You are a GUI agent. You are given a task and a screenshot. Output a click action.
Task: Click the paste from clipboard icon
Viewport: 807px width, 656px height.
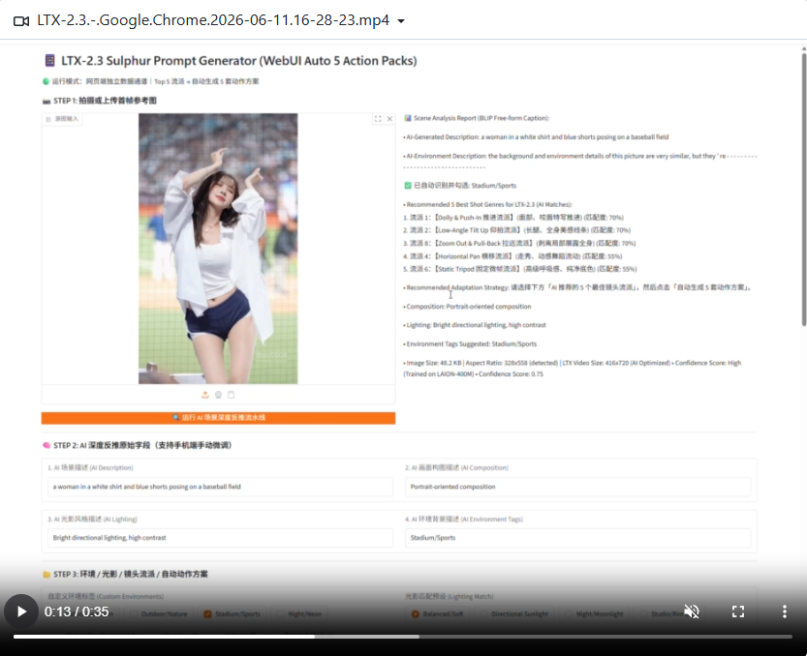point(232,395)
